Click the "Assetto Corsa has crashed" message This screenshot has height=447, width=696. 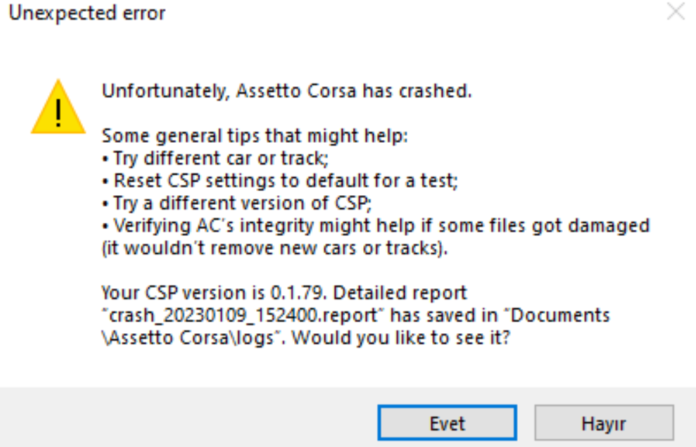[x=354, y=91]
